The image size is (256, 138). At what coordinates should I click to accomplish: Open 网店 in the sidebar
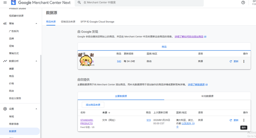pos(11,91)
